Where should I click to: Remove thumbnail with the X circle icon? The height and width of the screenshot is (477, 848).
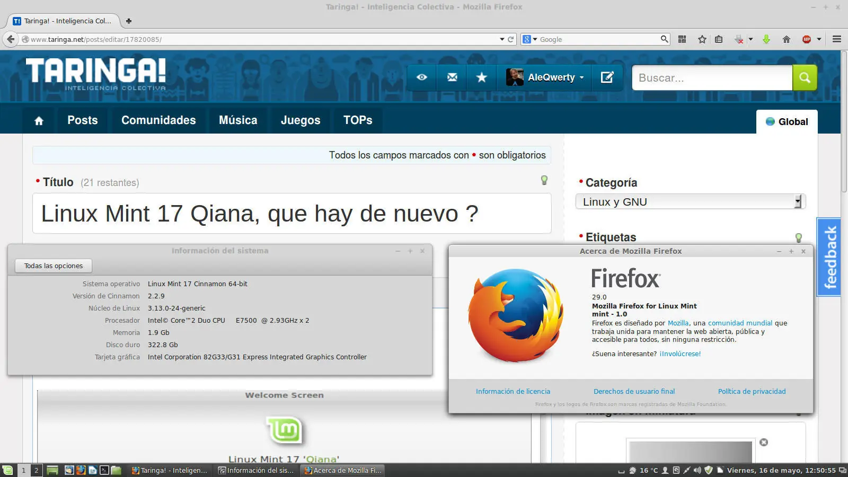[x=764, y=443]
